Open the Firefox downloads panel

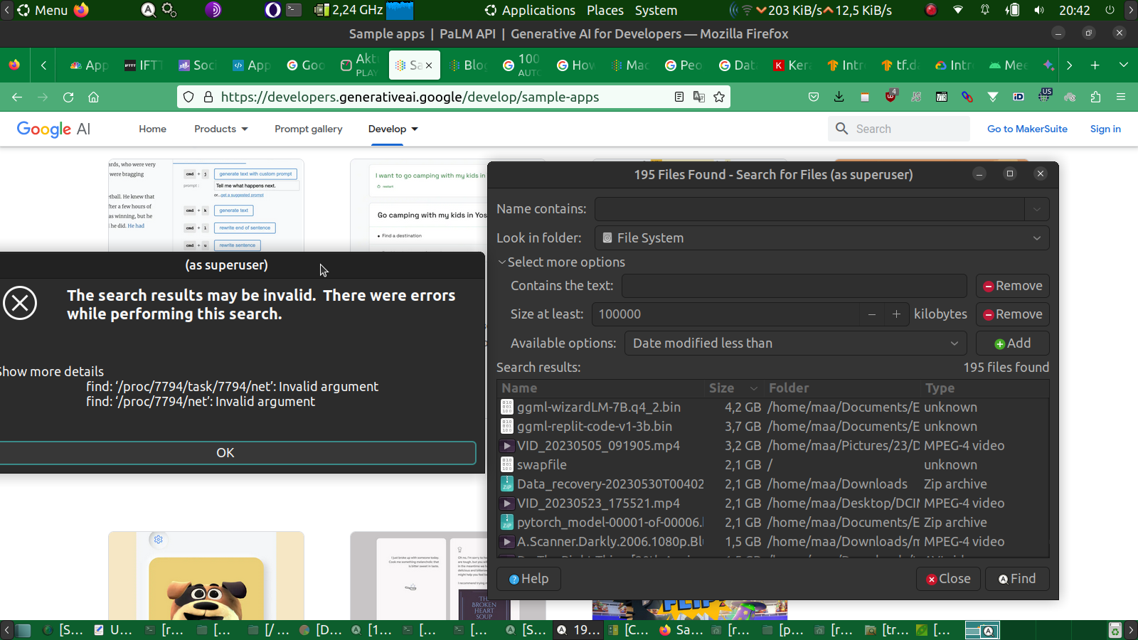pyautogui.click(x=839, y=97)
